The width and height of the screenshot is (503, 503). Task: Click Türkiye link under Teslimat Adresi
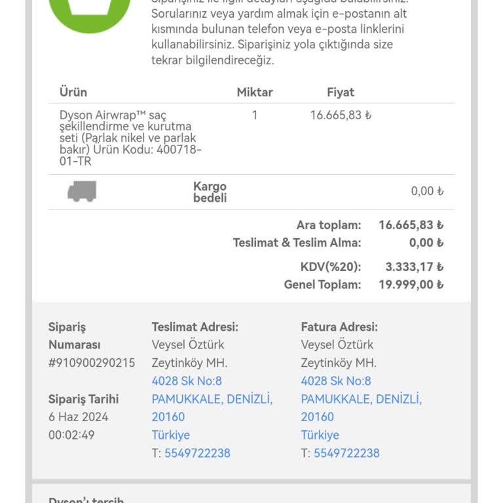pyautogui.click(x=171, y=435)
